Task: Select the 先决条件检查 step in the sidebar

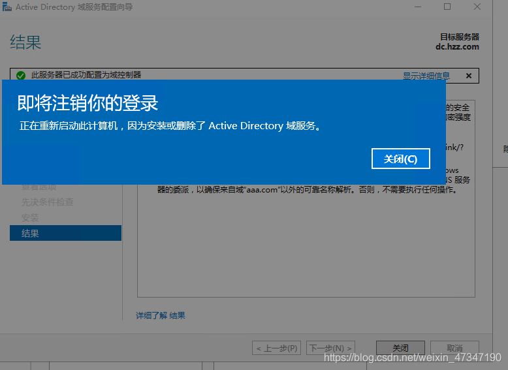Action: coord(47,202)
